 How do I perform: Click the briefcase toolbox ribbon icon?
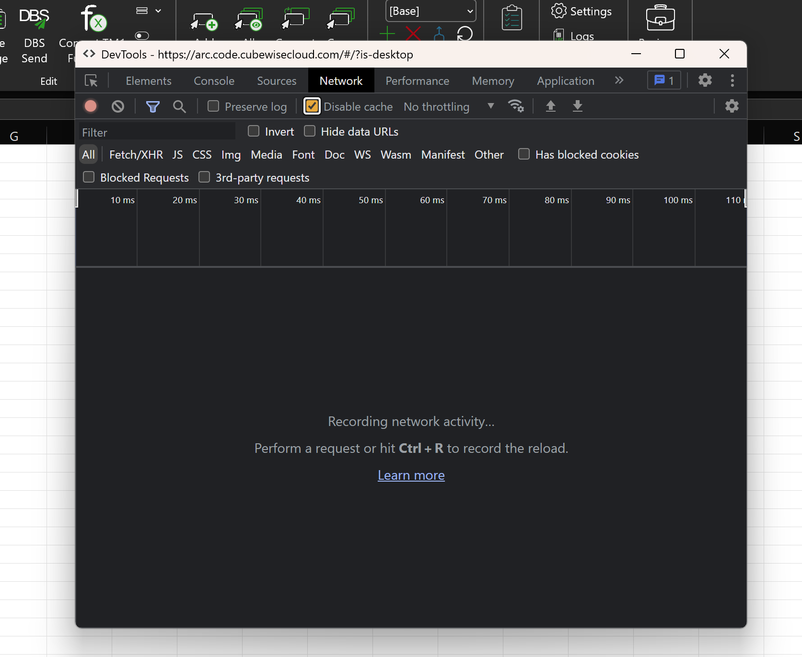click(661, 18)
